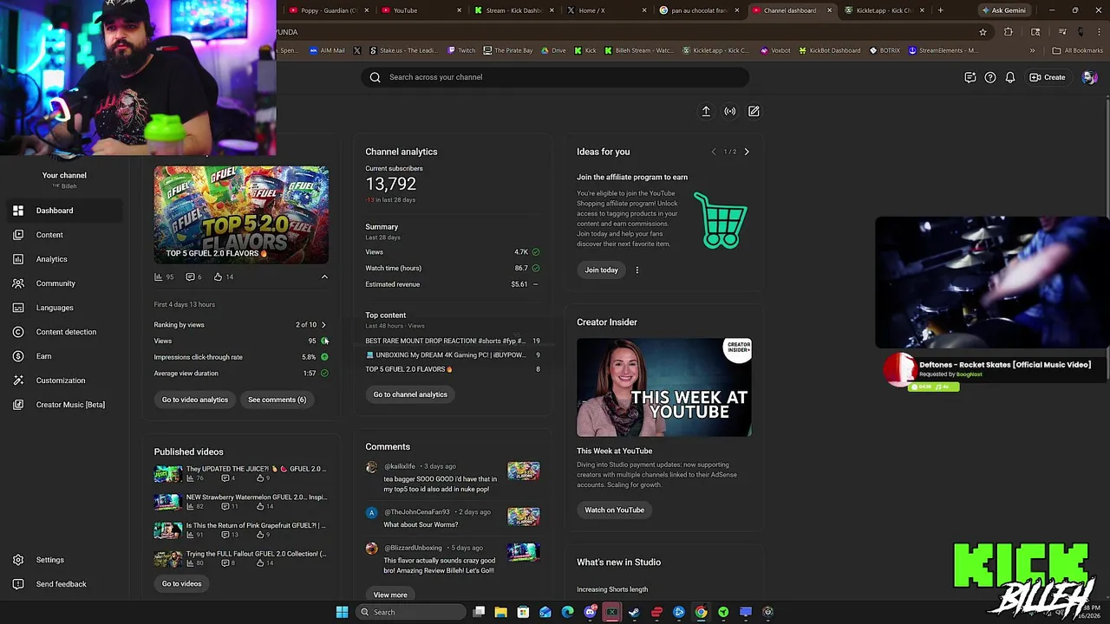Open the account avatar menu

[1090, 77]
